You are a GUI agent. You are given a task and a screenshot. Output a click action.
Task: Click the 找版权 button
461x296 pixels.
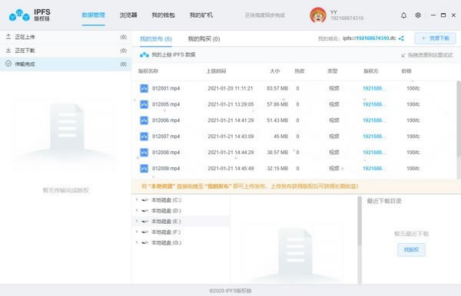click(411, 250)
